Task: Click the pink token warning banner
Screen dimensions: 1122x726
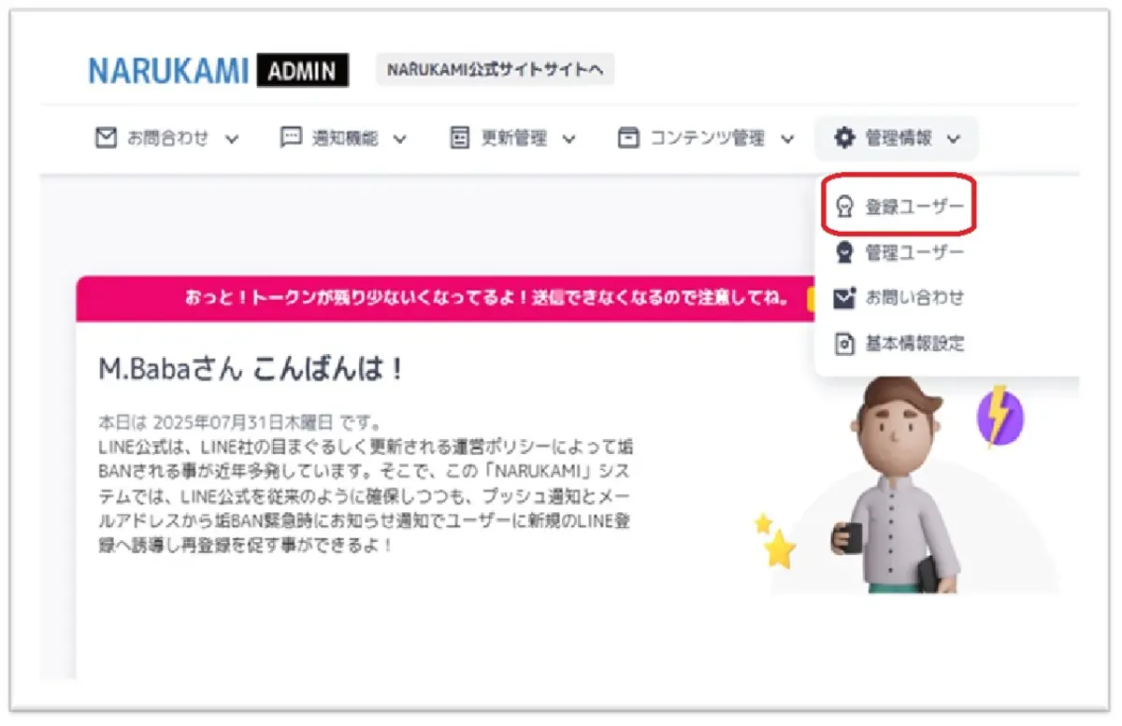Action: pyautogui.click(x=444, y=298)
